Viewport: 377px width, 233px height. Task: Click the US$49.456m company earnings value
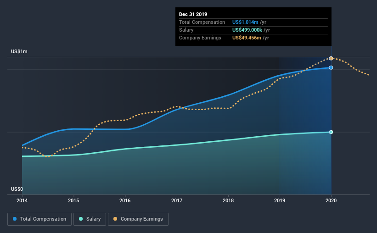247,38
